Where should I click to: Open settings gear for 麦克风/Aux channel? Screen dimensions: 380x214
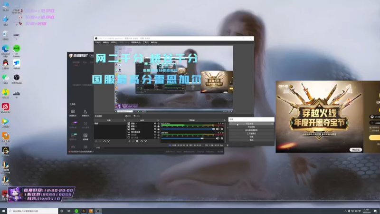coord(222,129)
